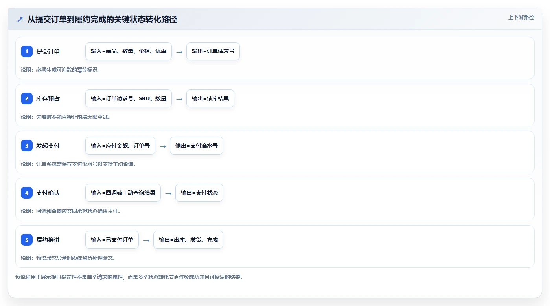Click the box 输出=支付流水号

(x=197, y=146)
